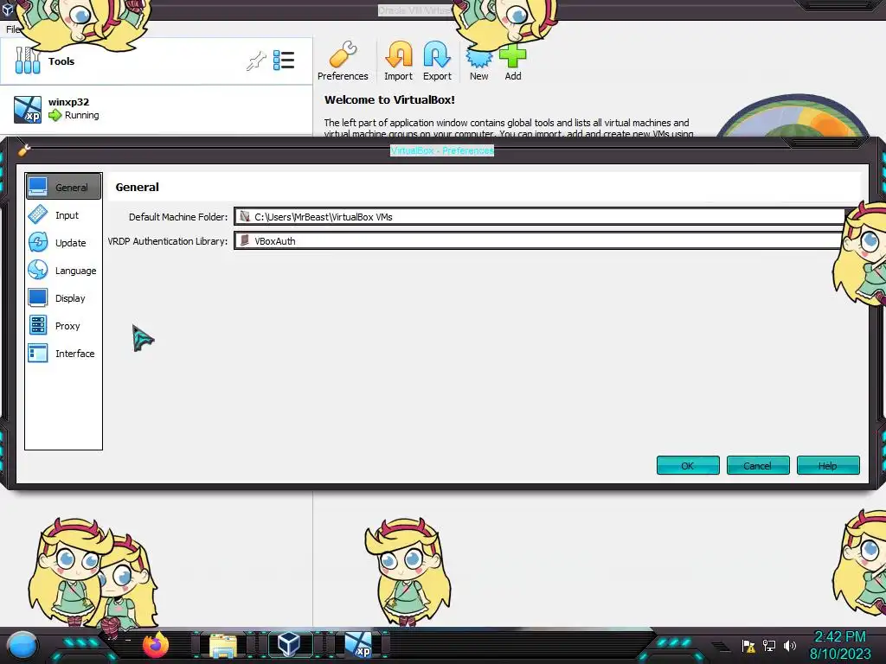Open the Tools list menu icon
Image resolution: width=886 pixels, height=664 pixels.
click(284, 61)
